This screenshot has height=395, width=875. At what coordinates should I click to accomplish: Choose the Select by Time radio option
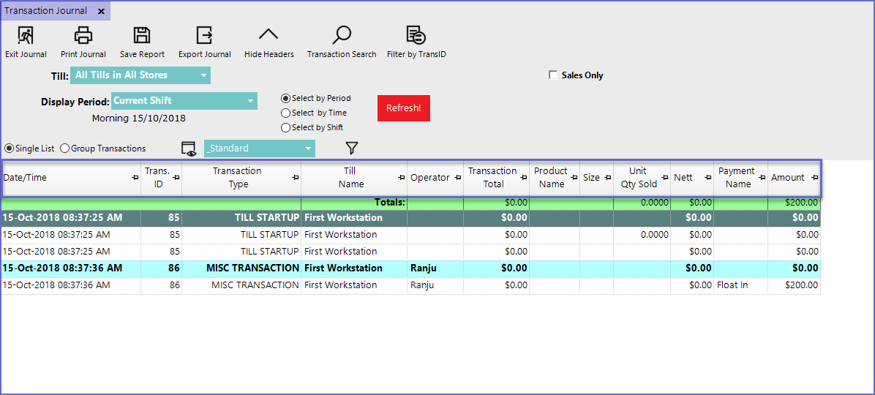[286, 113]
